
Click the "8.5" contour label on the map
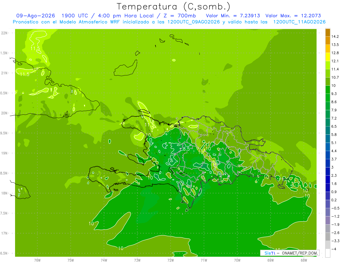tap(186, 149)
